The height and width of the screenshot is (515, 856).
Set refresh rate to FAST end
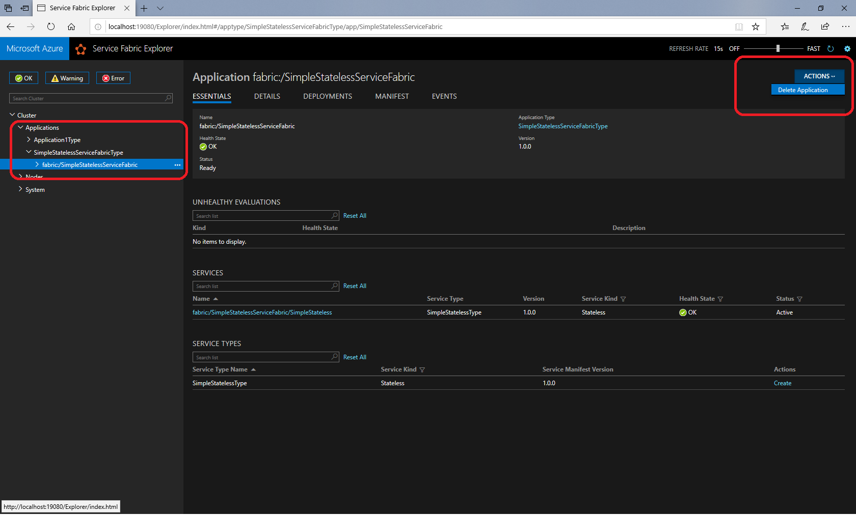814,49
